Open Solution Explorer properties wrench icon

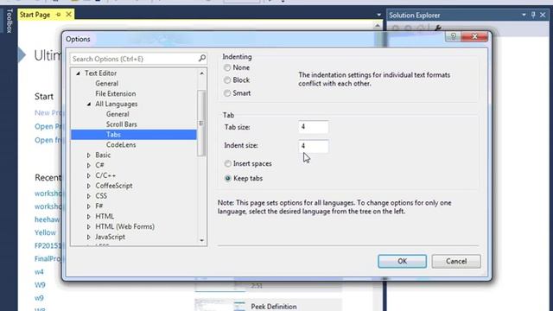pos(438,28)
